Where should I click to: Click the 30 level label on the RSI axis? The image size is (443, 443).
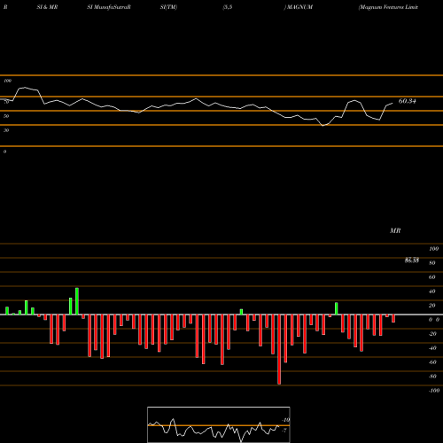[6, 130]
